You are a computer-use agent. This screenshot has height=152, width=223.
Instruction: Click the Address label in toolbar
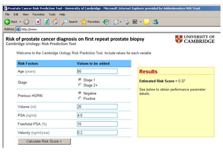pyautogui.click(x=9, y=29)
